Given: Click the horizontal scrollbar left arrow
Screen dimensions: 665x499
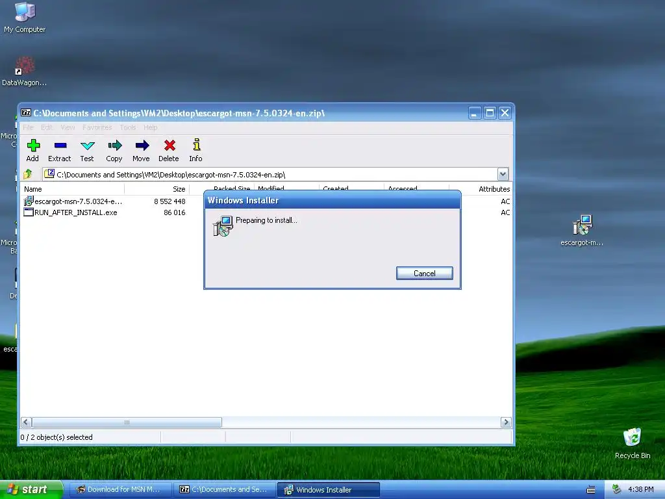Looking at the screenshot, I should pos(26,422).
